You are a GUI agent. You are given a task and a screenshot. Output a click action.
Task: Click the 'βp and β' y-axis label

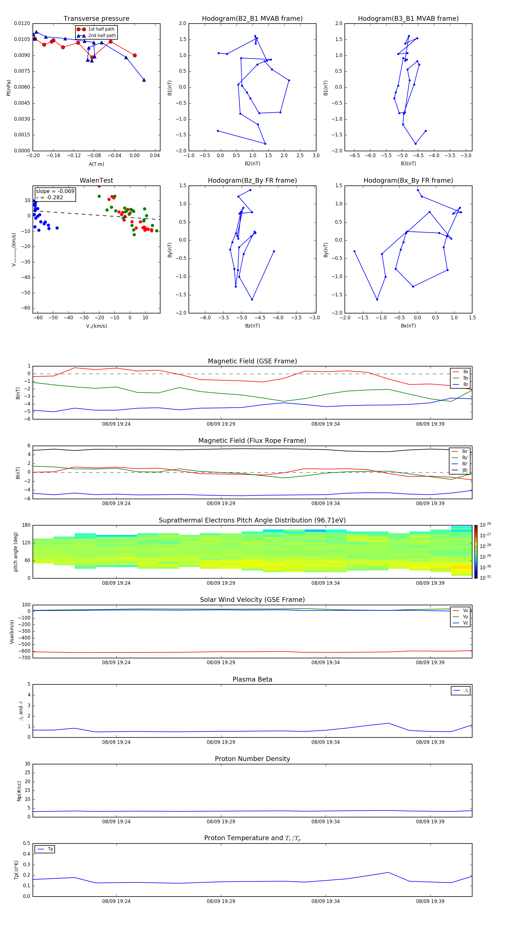21,711
